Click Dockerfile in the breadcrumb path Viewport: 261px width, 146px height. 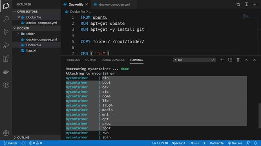click(77, 12)
